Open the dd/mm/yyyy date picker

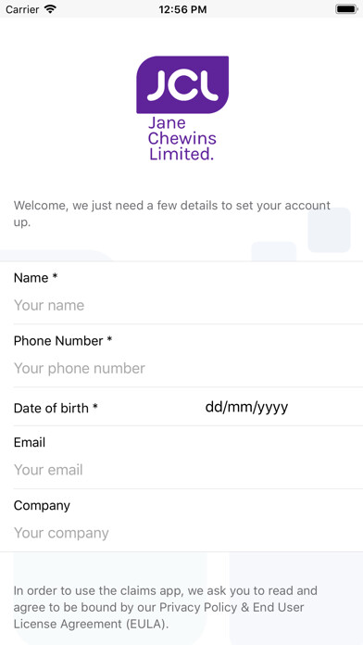246,407
